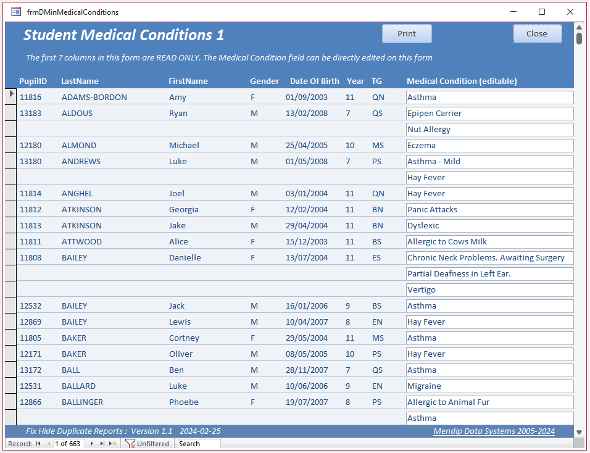Click the TG column header
The height and width of the screenshot is (453, 590).
376,81
